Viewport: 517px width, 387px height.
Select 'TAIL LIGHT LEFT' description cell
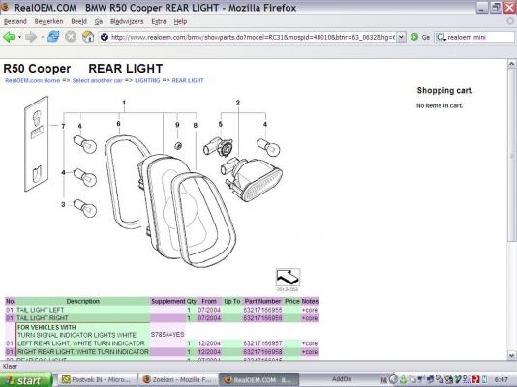pyautogui.click(x=82, y=310)
